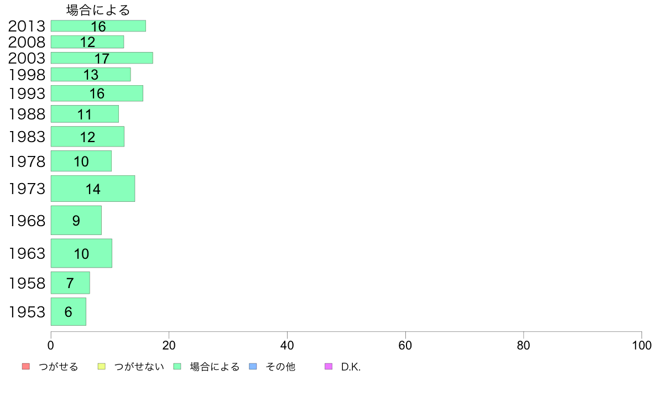
Task: Select the 1953 bar showing 6
Action: [68, 311]
